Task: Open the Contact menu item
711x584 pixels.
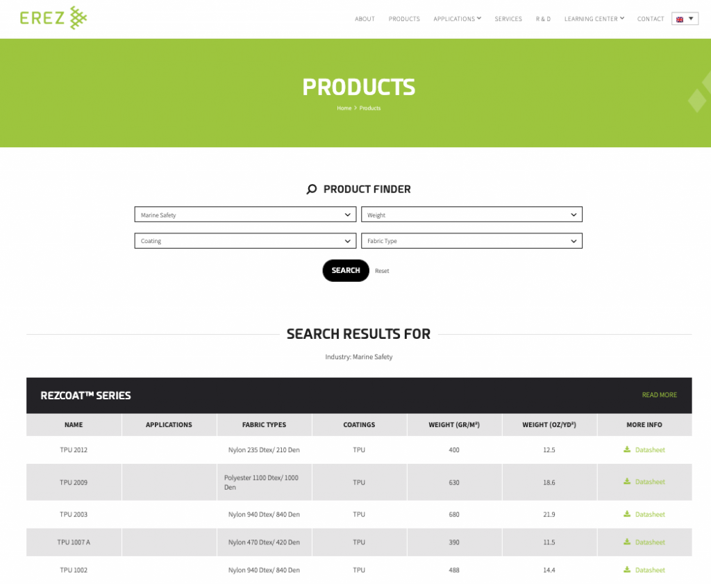Action: (650, 19)
